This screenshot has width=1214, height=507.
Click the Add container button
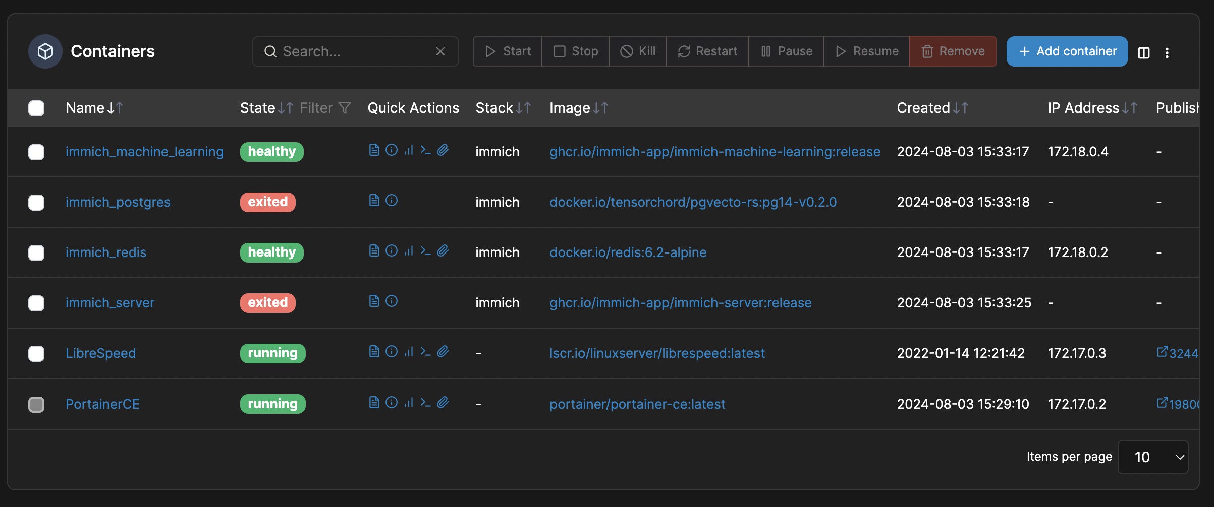point(1067,51)
